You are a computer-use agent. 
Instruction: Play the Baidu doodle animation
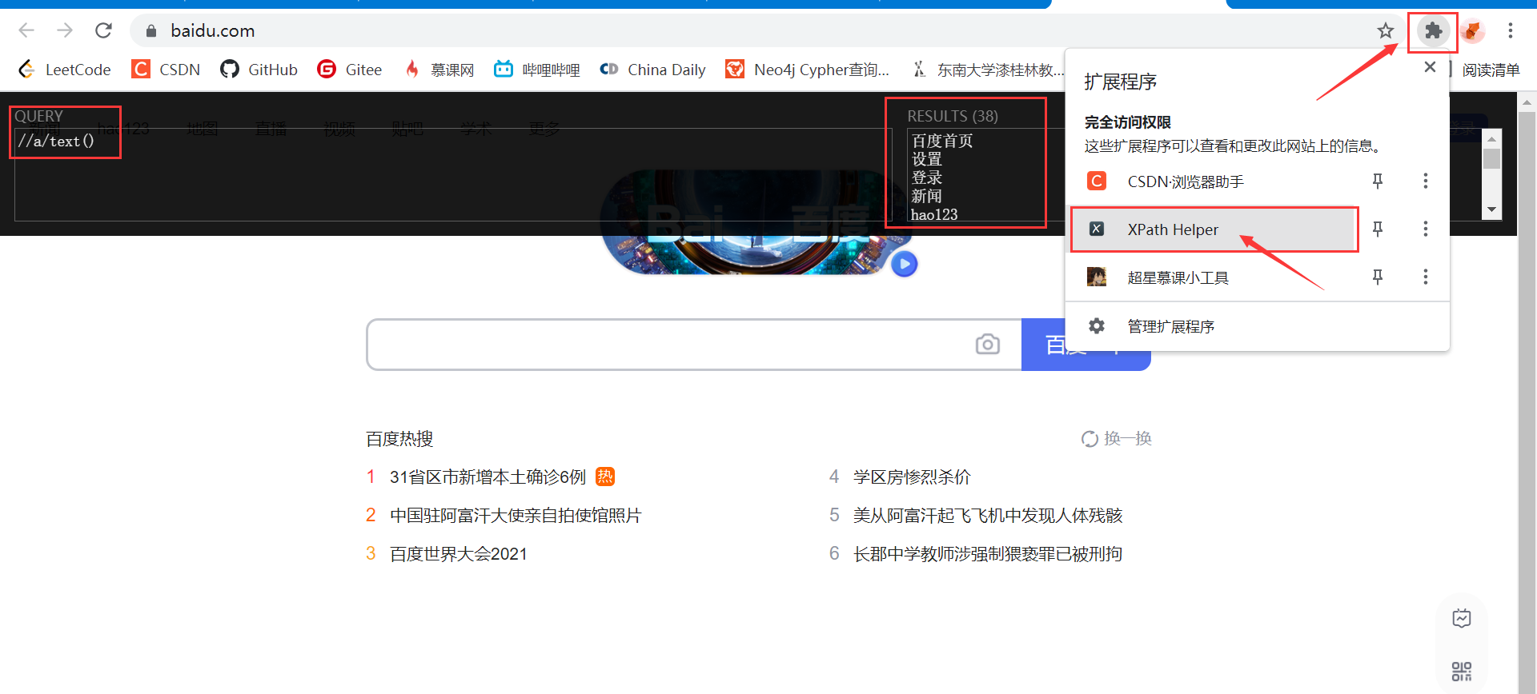[905, 264]
